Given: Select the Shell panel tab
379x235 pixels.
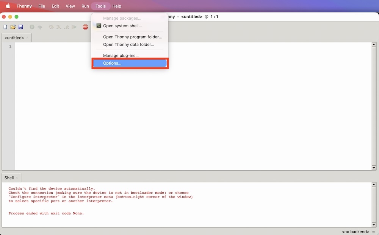Looking at the screenshot, I should (9, 178).
